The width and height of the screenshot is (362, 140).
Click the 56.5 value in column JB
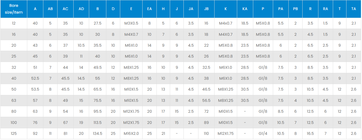[x=206, y=100]
